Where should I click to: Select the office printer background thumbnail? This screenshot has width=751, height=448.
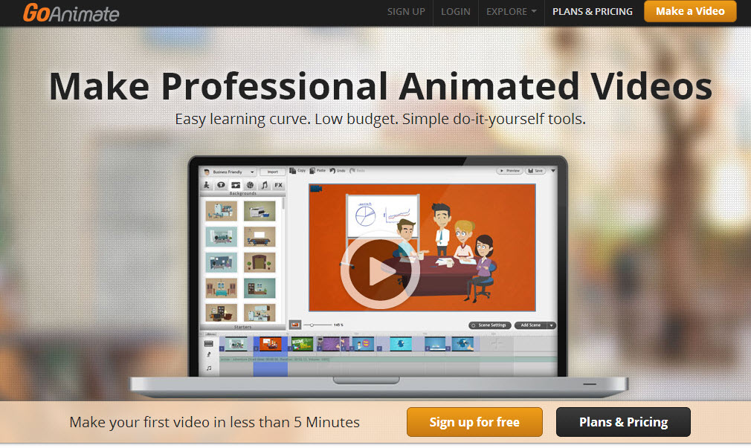pyautogui.click(x=260, y=210)
